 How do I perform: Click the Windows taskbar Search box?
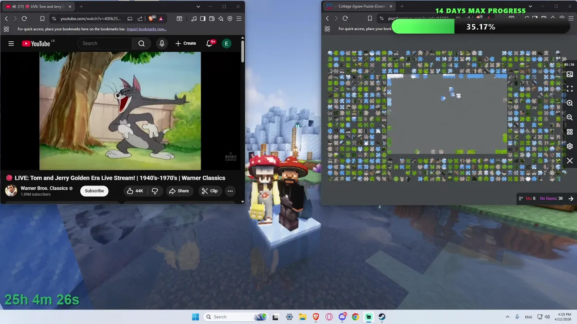point(235,317)
